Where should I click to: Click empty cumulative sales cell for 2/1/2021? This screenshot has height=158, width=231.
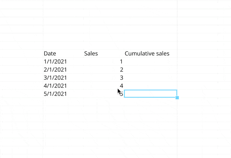[x=150, y=70]
